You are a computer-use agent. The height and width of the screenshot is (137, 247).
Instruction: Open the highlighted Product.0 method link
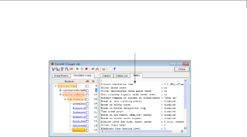(x=79, y=130)
